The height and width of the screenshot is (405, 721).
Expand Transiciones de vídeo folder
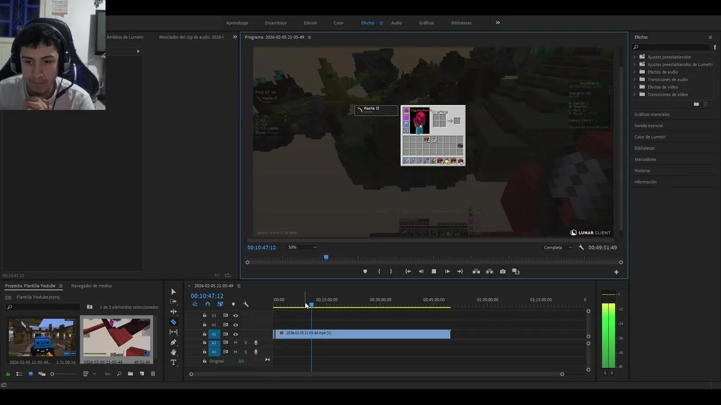[x=634, y=94]
